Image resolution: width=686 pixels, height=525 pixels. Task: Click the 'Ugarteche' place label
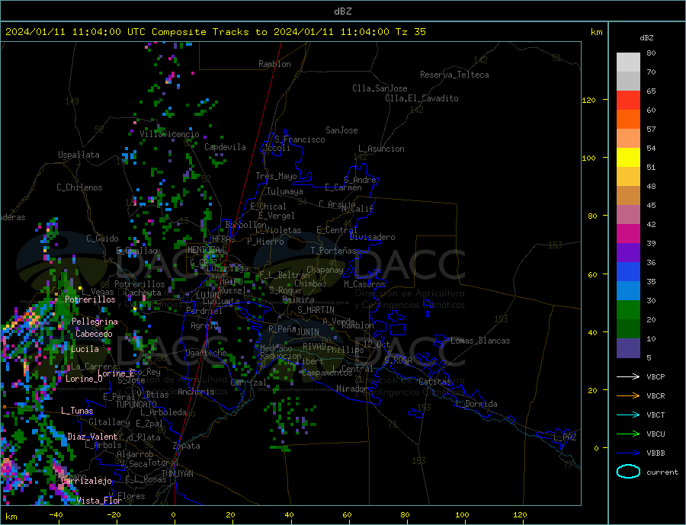(x=206, y=353)
